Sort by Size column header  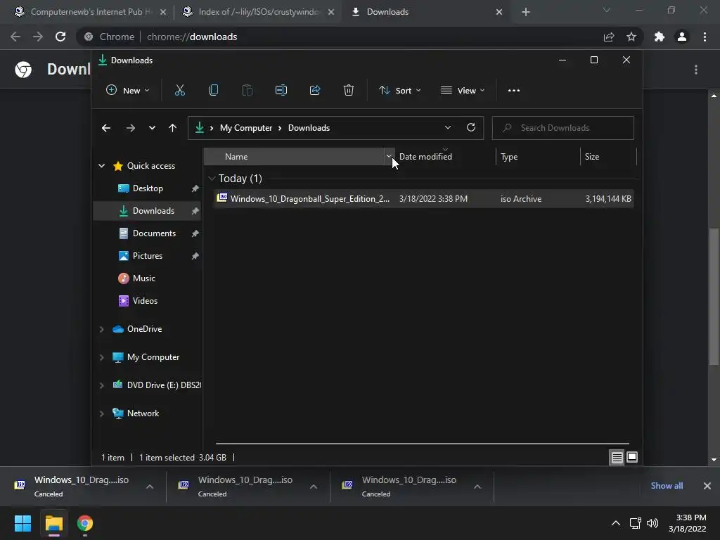click(608, 157)
